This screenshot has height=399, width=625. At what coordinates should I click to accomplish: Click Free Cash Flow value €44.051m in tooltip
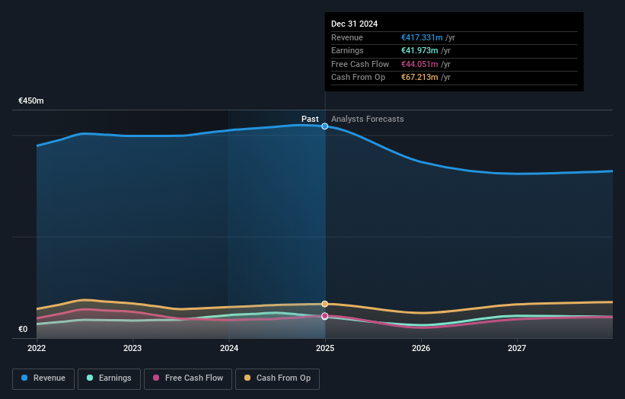(x=419, y=64)
